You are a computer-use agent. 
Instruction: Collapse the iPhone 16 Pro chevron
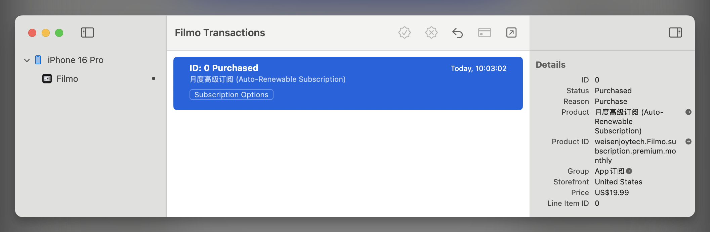[x=27, y=60]
